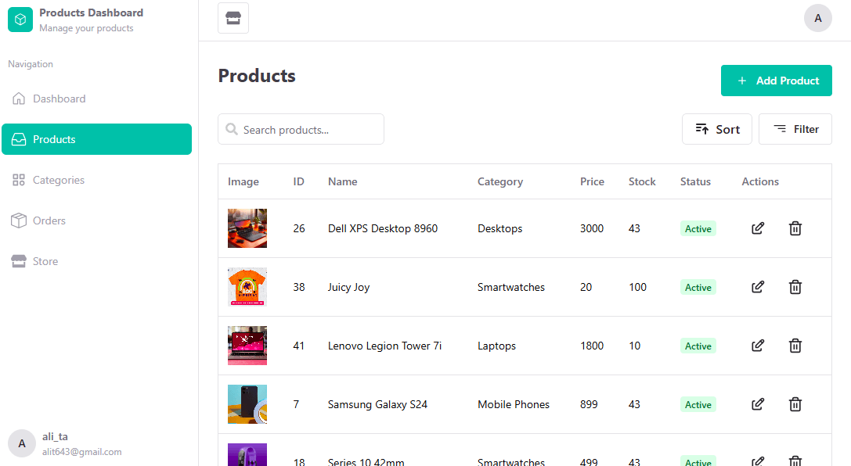Click the Add Product button

pyautogui.click(x=776, y=81)
